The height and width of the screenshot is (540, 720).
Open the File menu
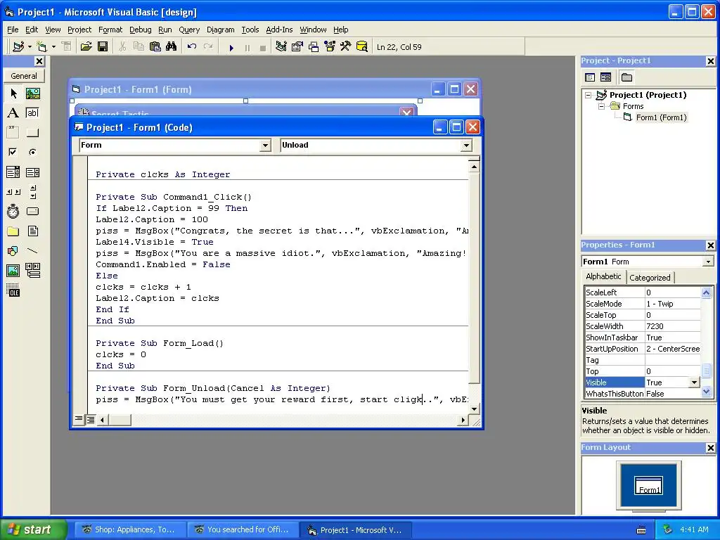coord(13,30)
